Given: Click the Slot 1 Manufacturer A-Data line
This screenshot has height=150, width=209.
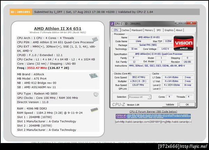Looking at the screenshot, I should tap(47, 121).
